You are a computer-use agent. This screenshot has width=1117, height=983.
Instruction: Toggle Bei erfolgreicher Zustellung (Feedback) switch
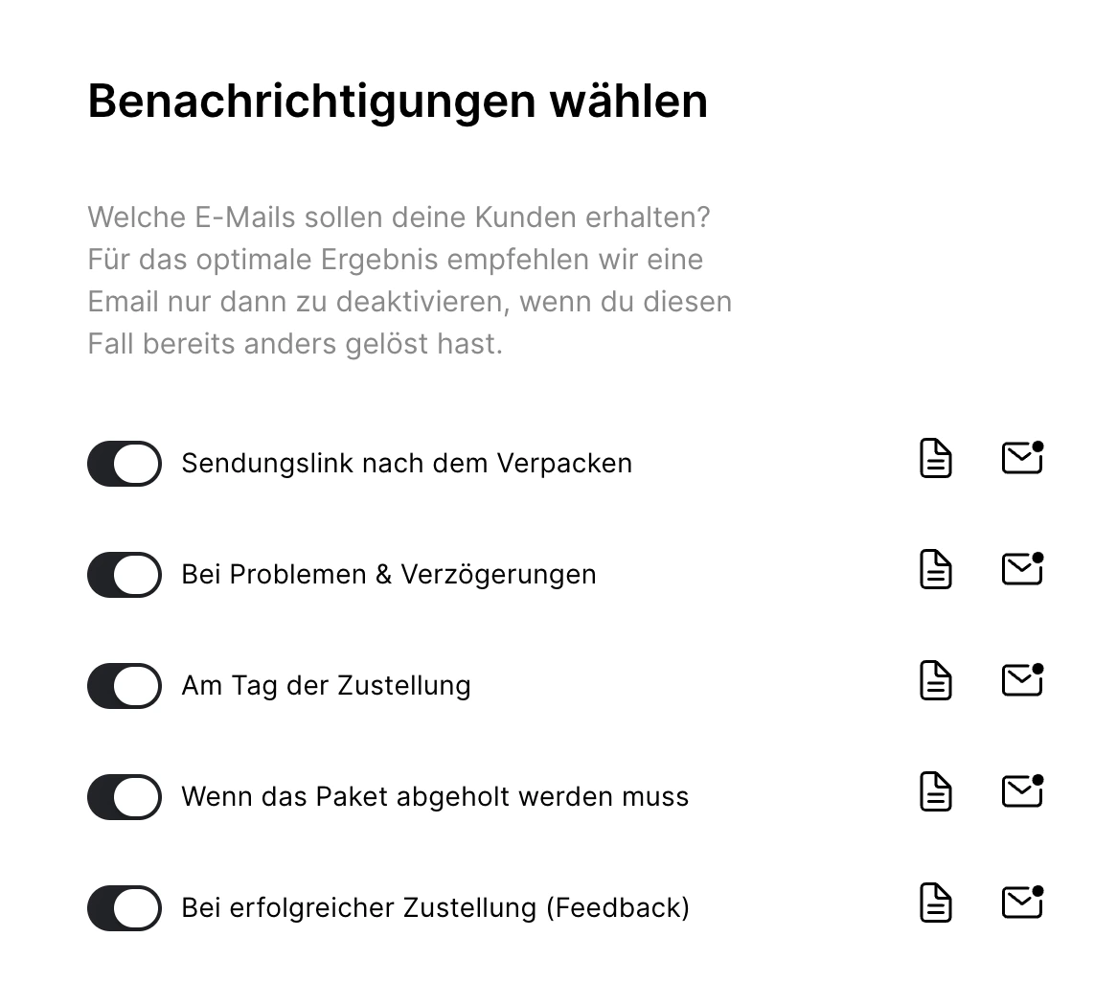pyautogui.click(x=125, y=908)
